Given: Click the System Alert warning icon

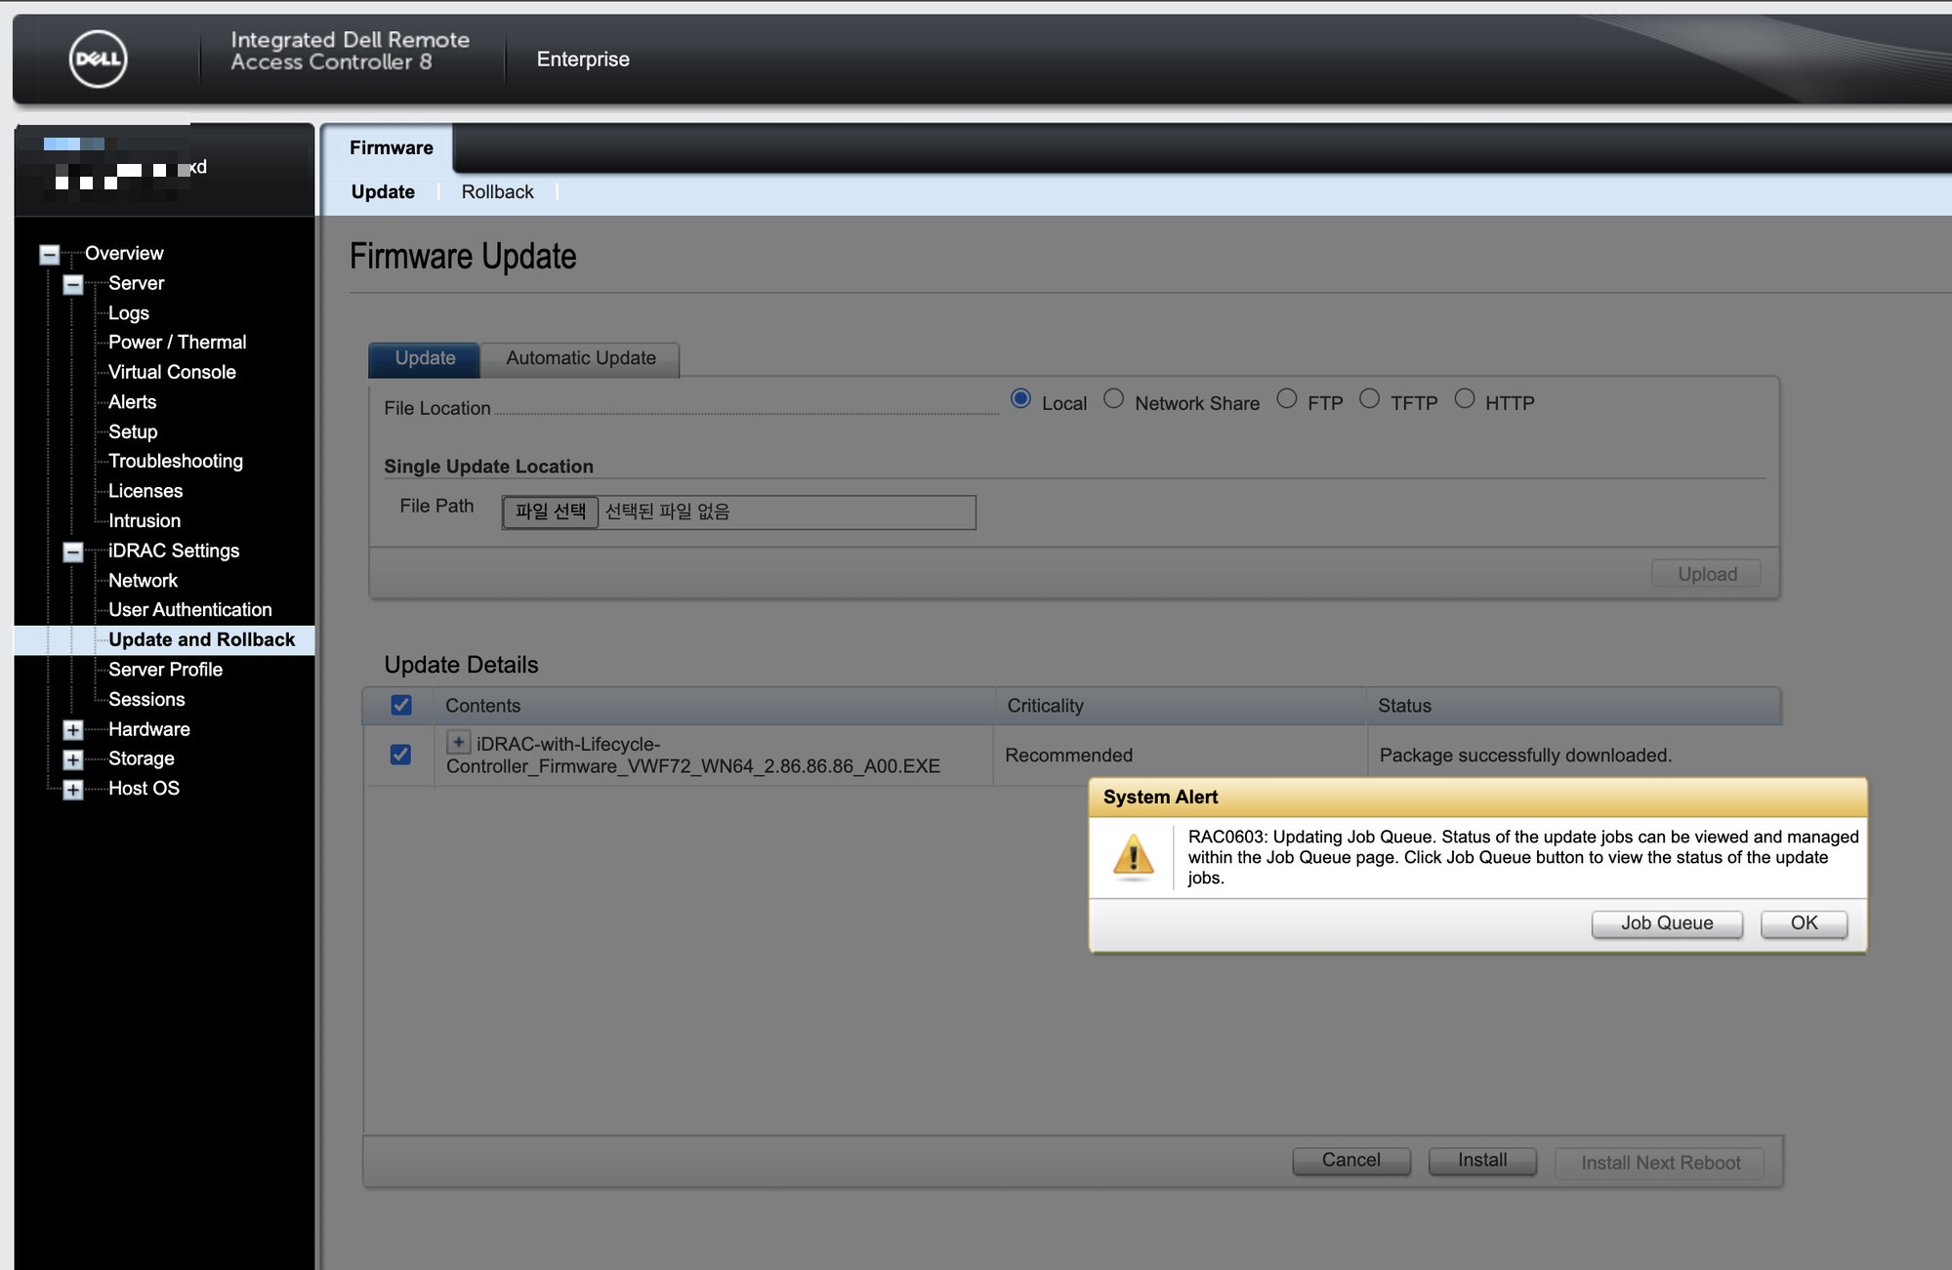Looking at the screenshot, I should [x=1133, y=857].
